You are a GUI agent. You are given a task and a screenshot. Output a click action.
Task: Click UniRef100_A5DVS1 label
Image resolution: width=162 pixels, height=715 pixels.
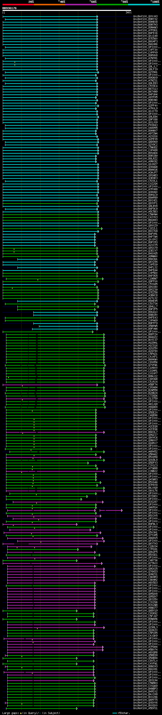tap(145, 708)
